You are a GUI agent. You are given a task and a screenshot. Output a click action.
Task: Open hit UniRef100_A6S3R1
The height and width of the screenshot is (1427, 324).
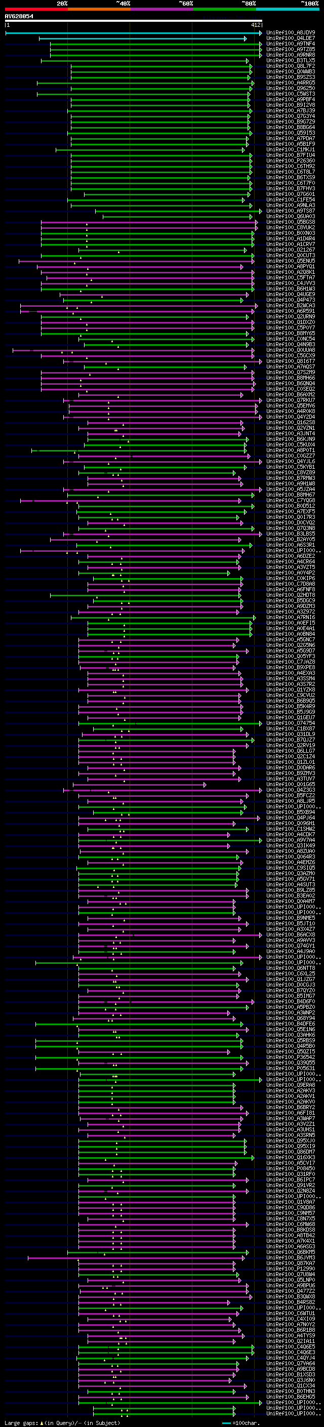[x=291, y=545]
